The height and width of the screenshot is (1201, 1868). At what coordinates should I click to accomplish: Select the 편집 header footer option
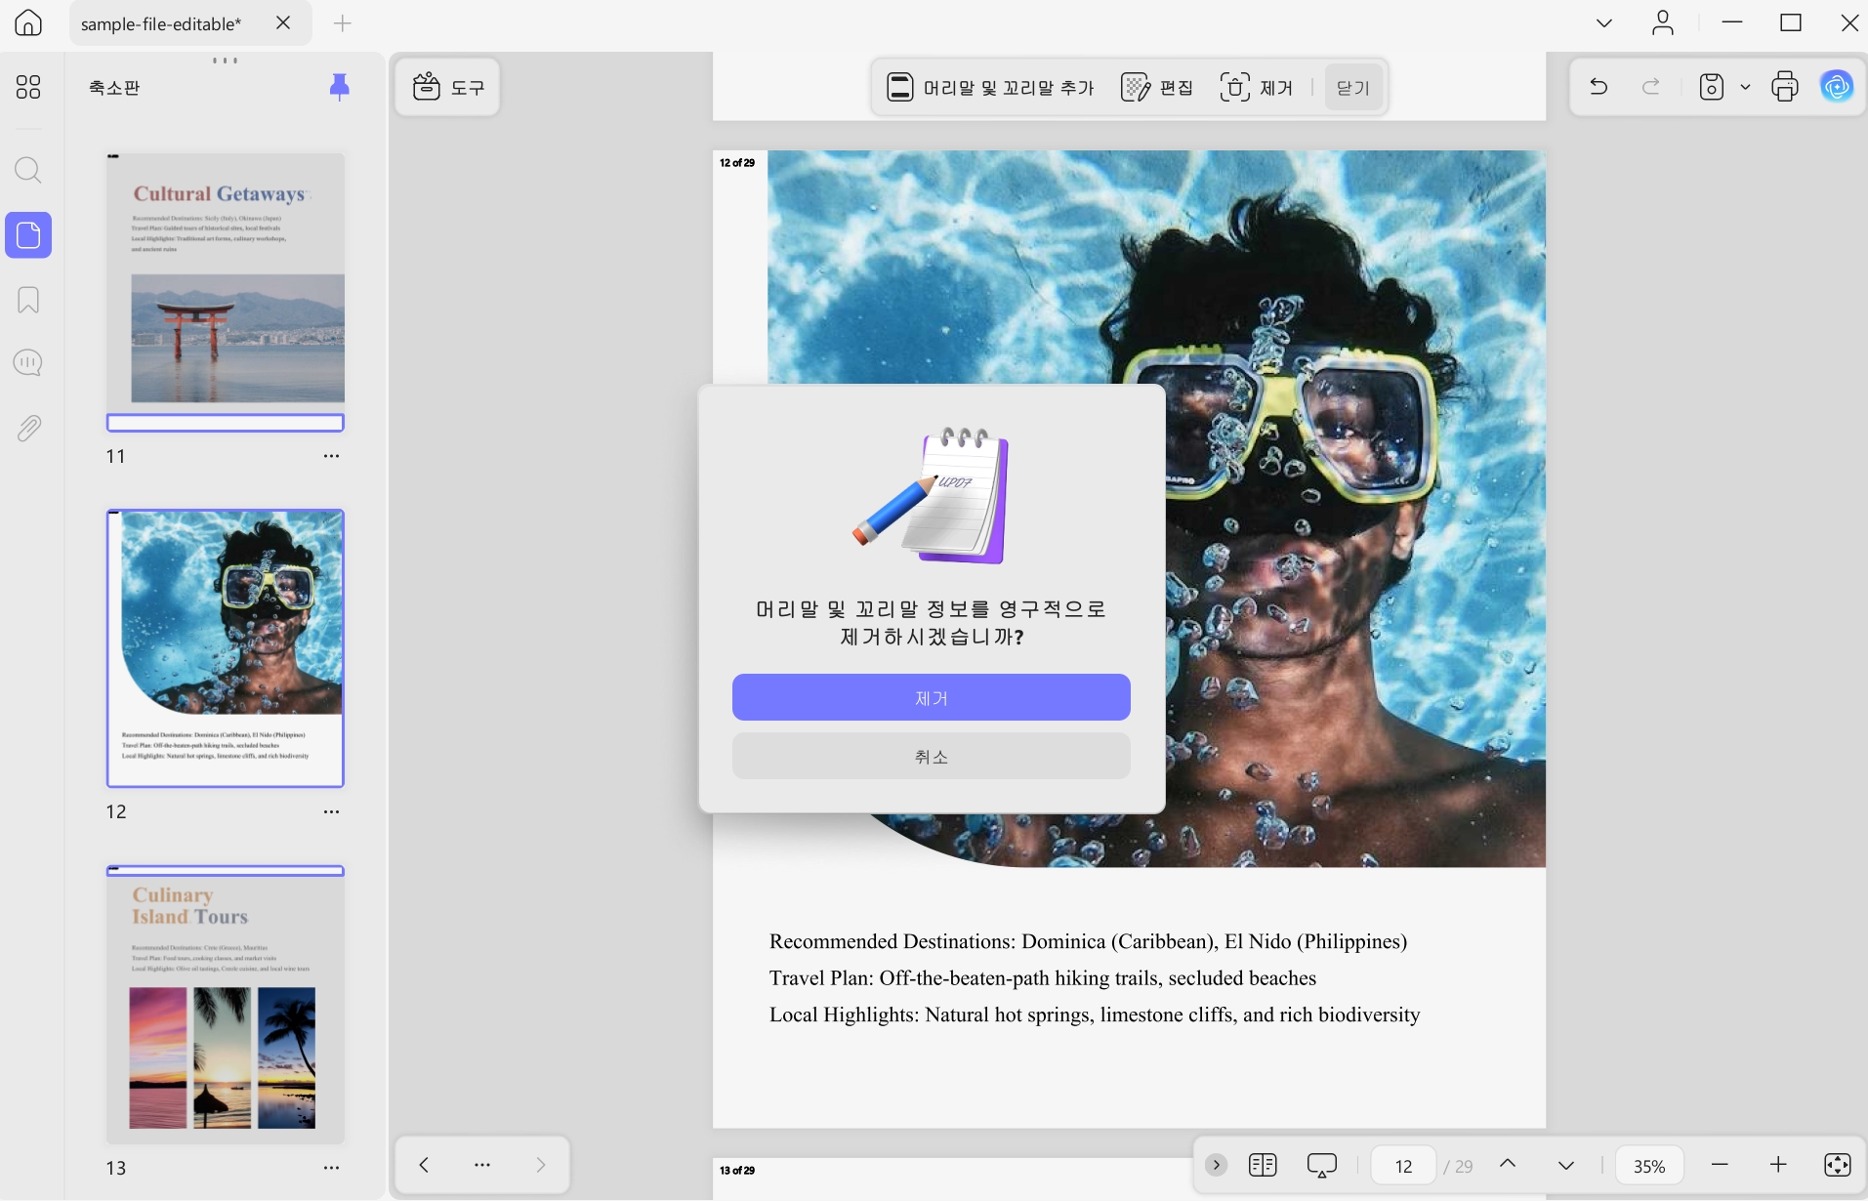tap(1157, 87)
